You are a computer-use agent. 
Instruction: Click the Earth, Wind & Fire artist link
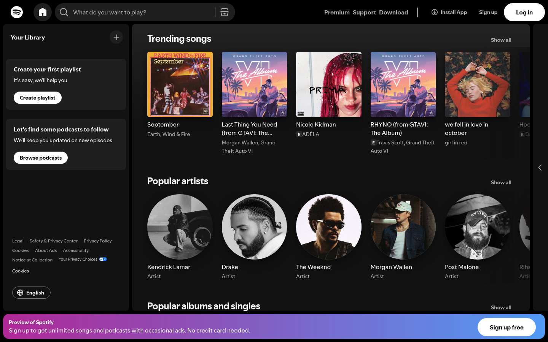click(169, 134)
